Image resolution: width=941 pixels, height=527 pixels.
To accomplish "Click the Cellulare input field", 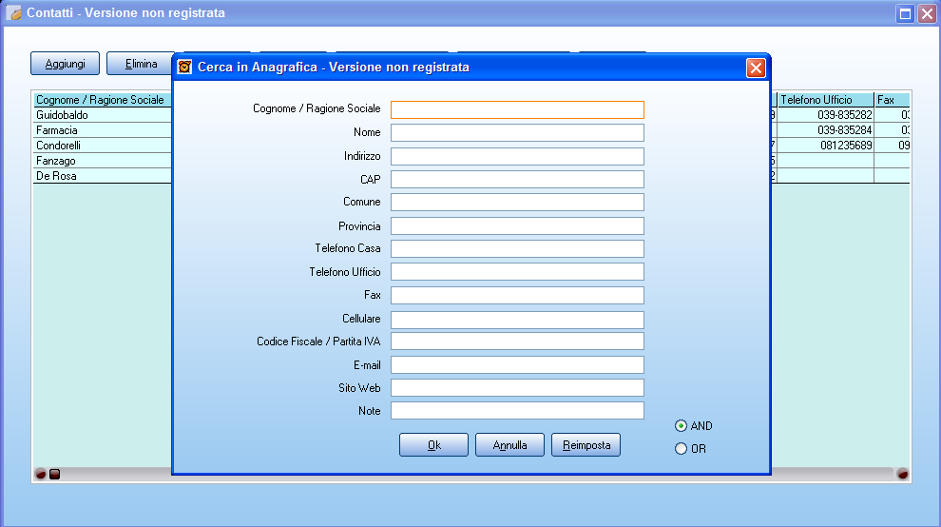I will 517,320.
